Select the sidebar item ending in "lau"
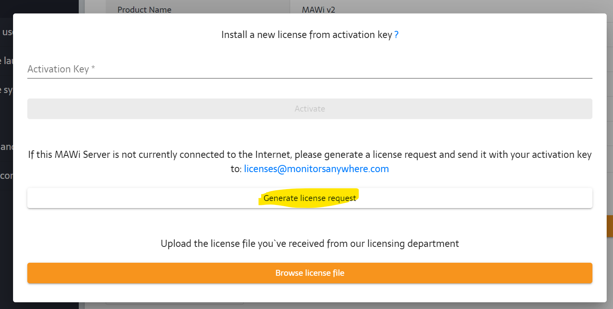This screenshot has width=613, height=309. pyautogui.click(x=6, y=61)
